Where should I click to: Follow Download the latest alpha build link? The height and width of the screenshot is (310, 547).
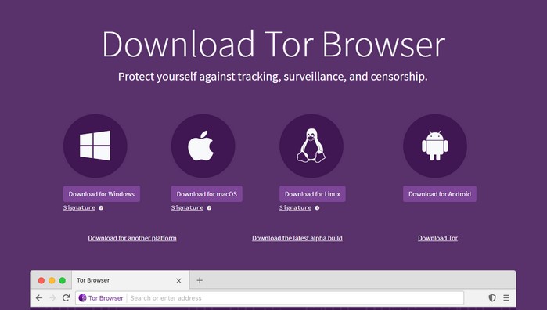[297, 238]
